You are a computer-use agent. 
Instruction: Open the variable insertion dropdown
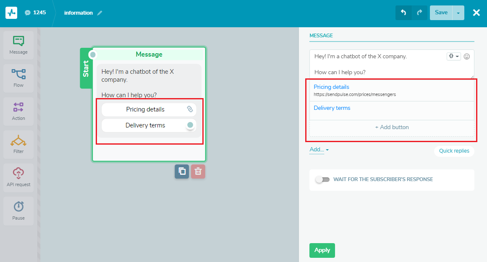453,56
